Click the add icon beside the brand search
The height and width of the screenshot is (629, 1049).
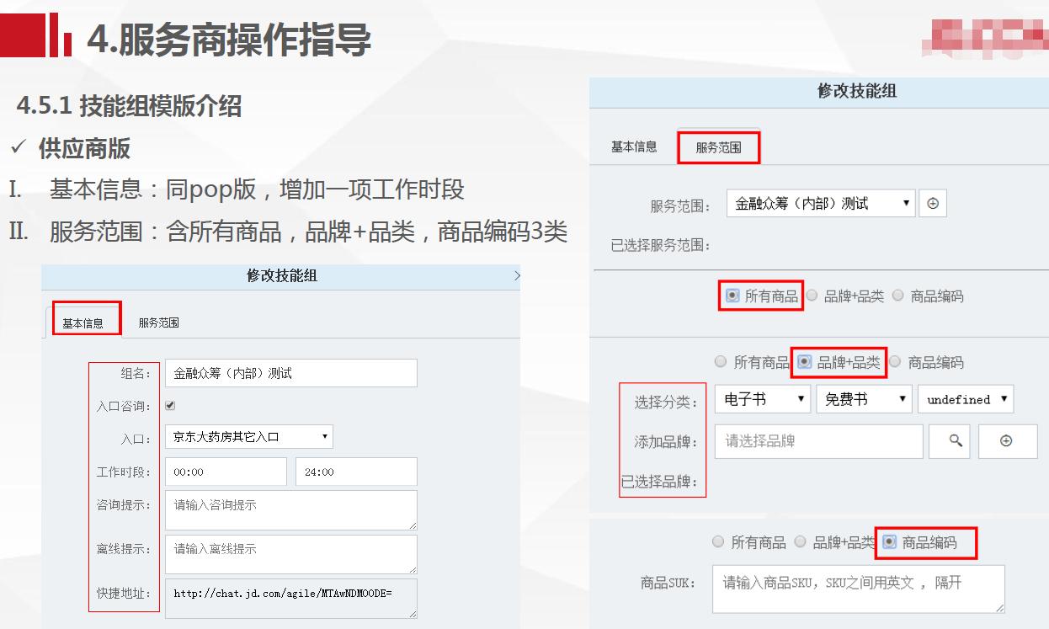pyautogui.click(x=1008, y=440)
